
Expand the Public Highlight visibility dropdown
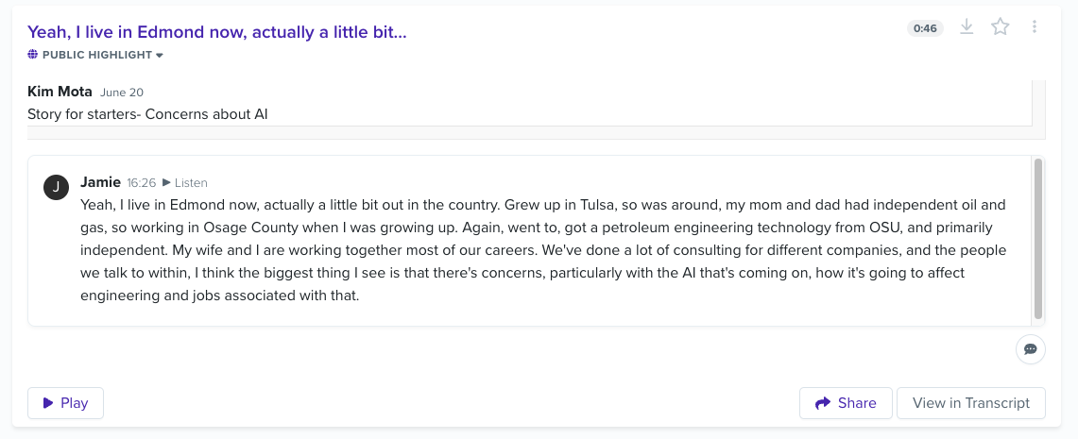[95, 55]
